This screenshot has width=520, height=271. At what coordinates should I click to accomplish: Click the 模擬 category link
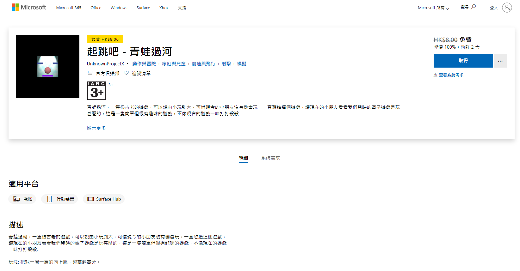[242, 63]
